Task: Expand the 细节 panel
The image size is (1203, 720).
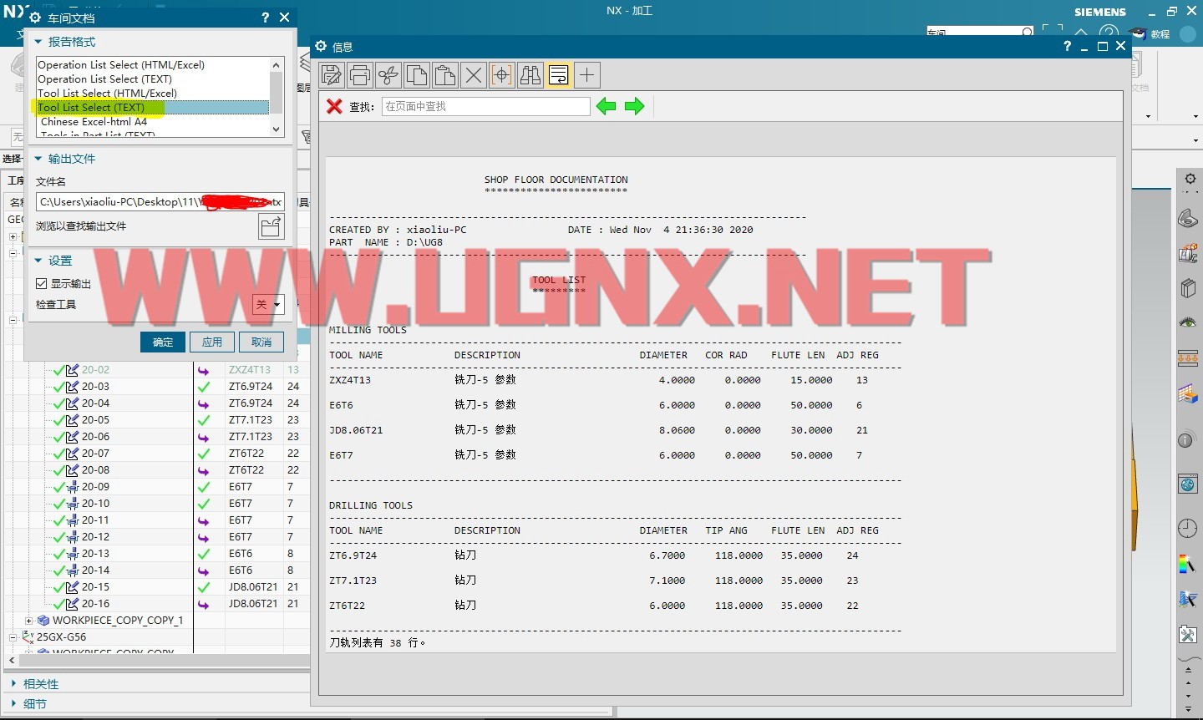Action: [x=13, y=704]
